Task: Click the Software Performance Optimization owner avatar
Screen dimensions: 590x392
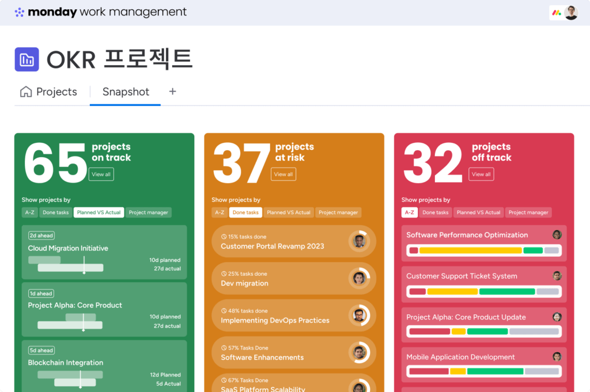Action: pyautogui.click(x=557, y=235)
